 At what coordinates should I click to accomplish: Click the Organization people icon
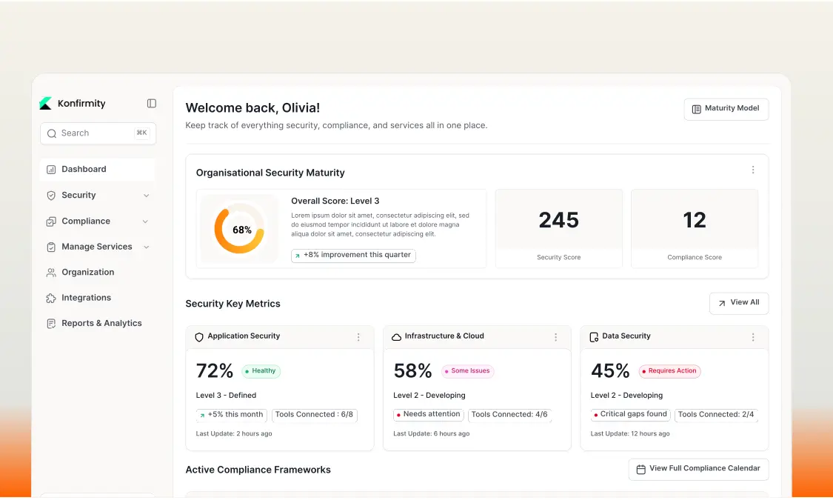click(51, 273)
